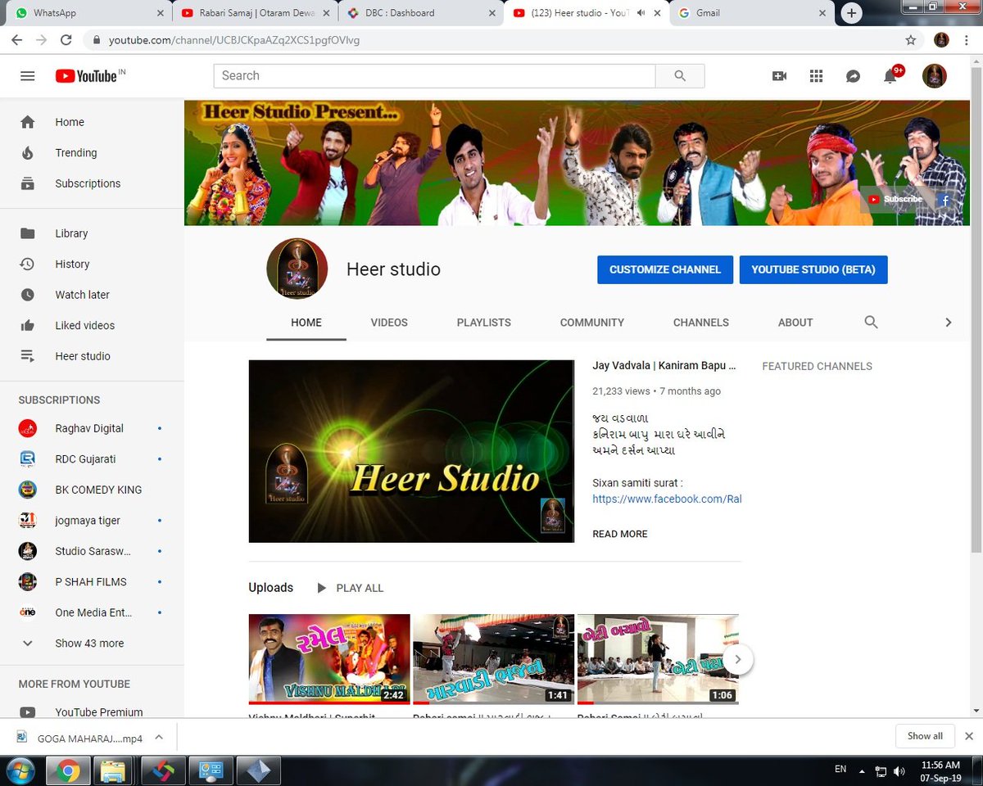Click the browser reload button
The height and width of the screenshot is (786, 983).
[x=66, y=39]
